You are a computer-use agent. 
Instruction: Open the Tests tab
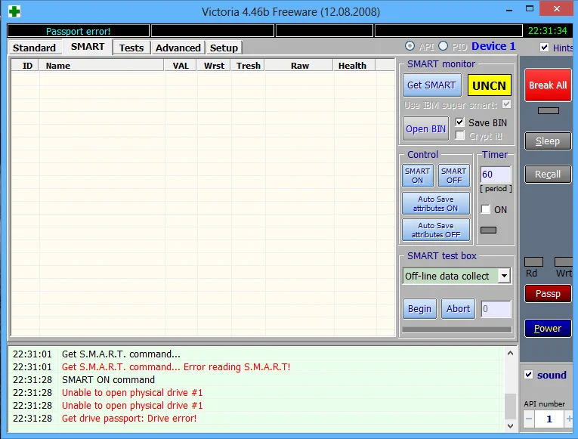(131, 48)
